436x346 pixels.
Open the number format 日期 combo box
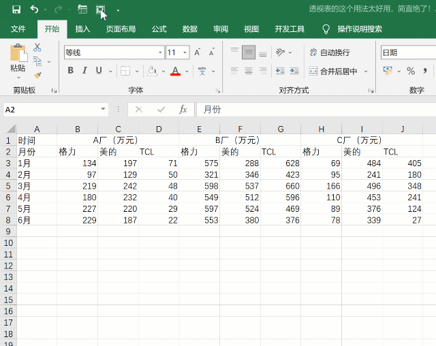pos(408,52)
